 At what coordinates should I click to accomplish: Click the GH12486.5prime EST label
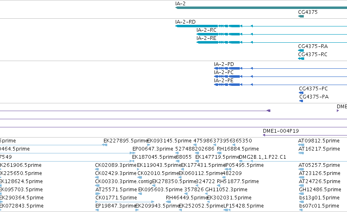pos(320,190)
